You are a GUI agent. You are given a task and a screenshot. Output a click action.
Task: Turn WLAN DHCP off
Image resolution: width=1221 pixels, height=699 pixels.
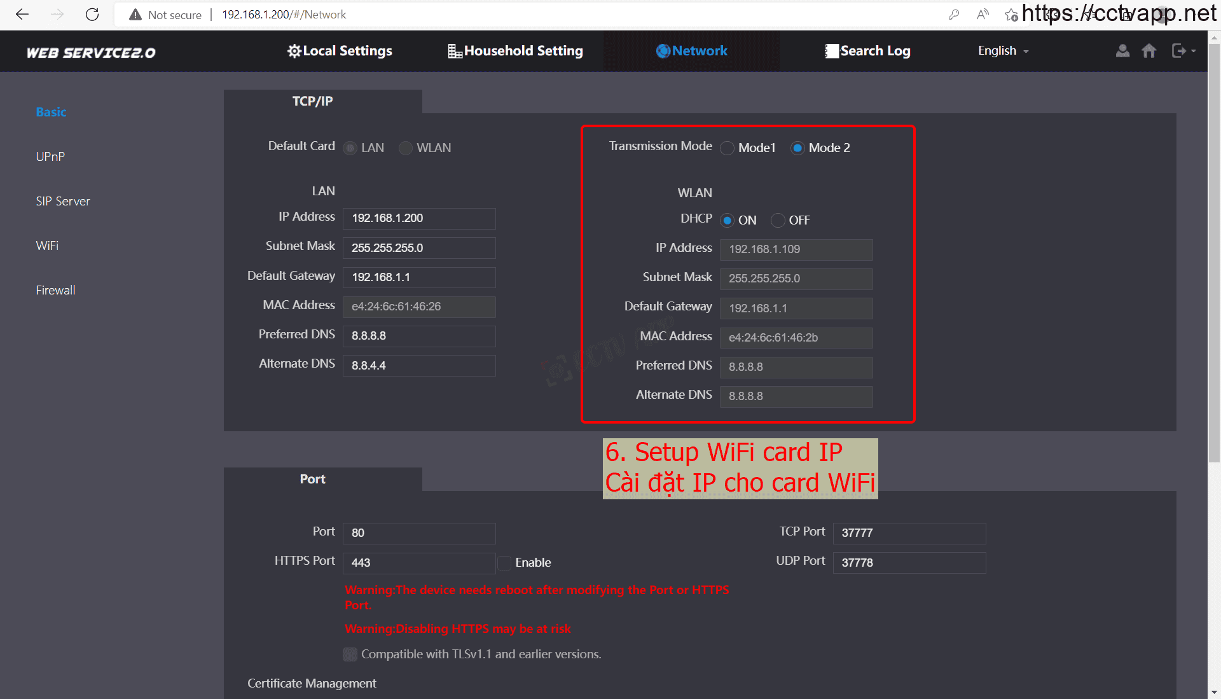(777, 221)
